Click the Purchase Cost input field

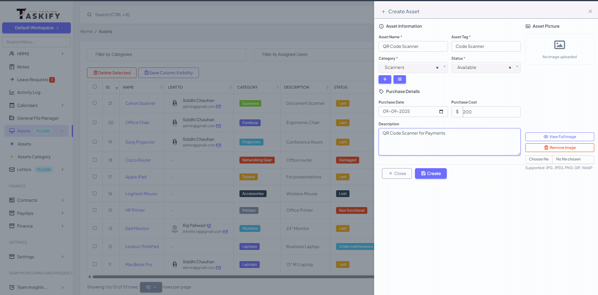(491, 112)
